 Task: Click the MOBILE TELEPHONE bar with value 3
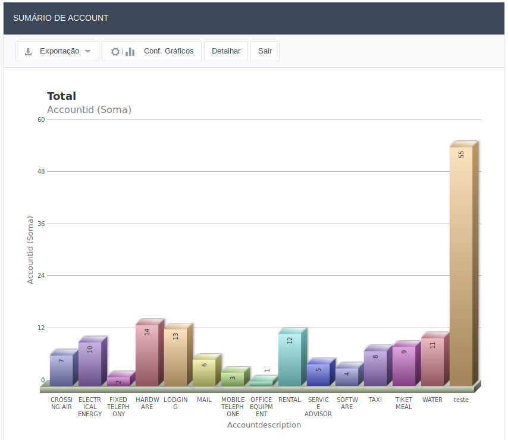pyautogui.click(x=233, y=379)
